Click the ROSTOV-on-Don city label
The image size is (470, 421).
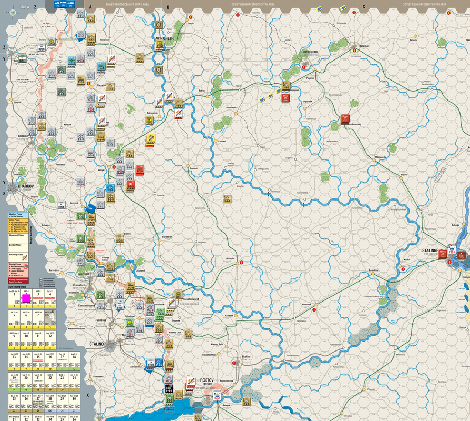coord(208,382)
